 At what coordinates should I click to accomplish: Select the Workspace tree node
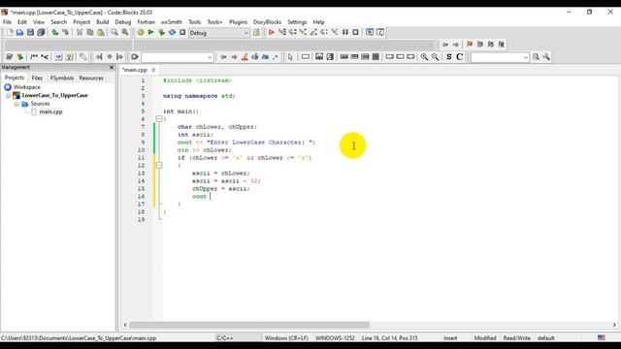[26, 87]
